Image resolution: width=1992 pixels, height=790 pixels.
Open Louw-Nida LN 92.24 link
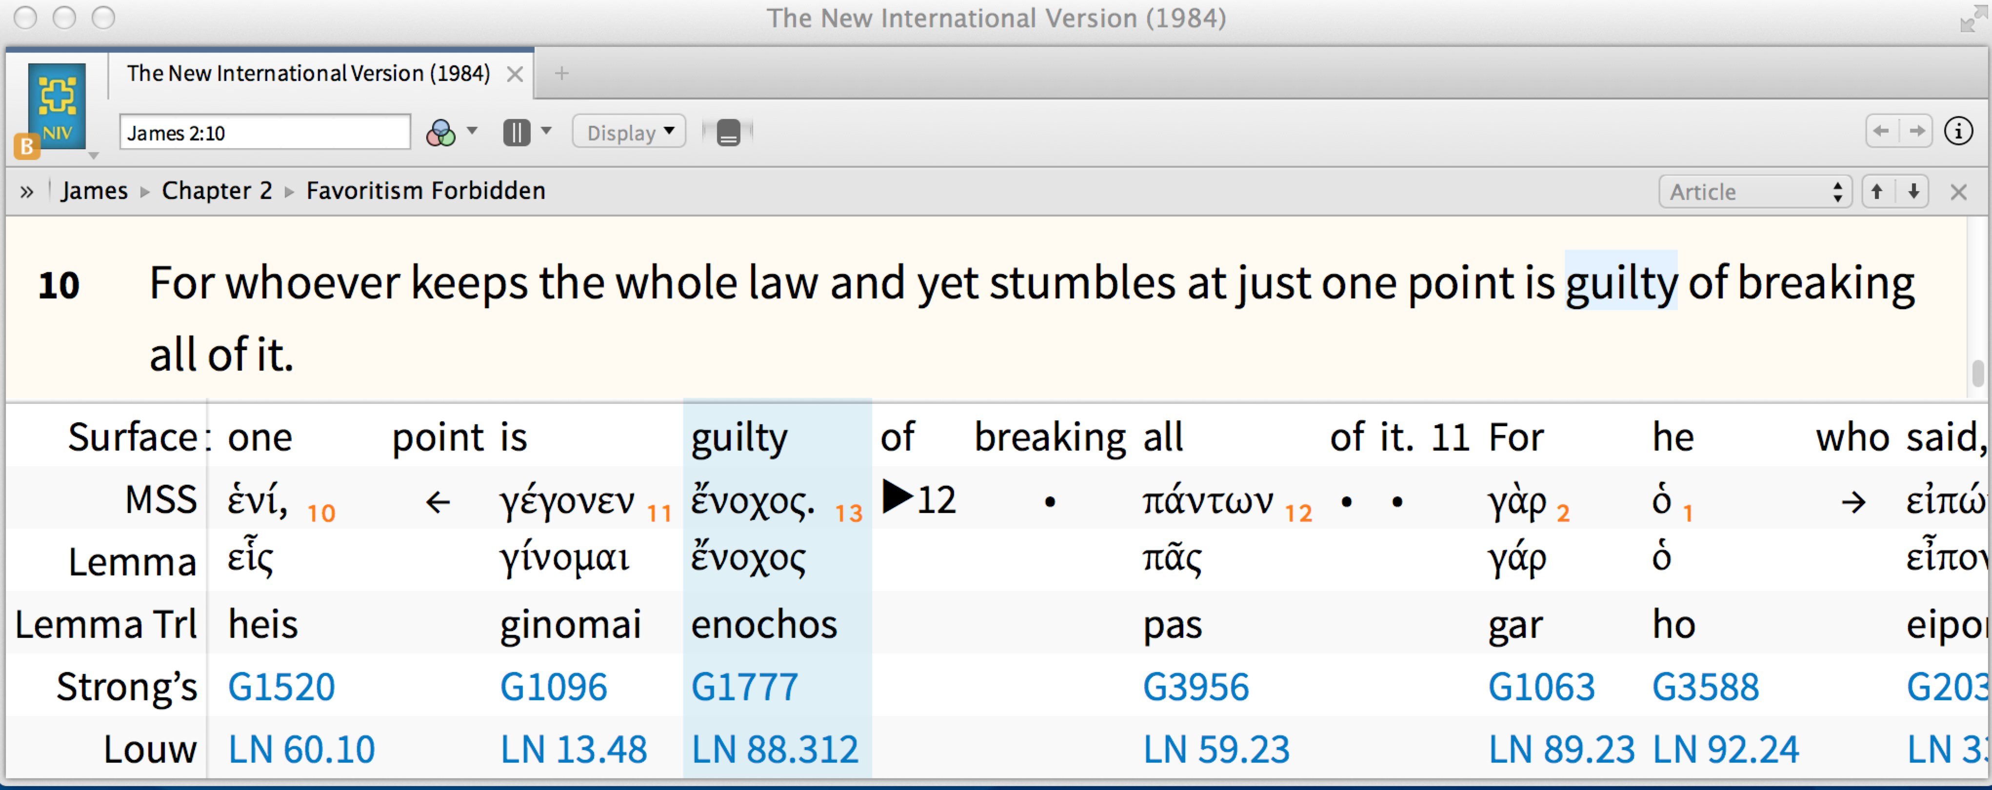click(1726, 749)
